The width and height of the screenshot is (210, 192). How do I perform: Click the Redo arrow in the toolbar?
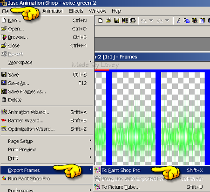(x=160, y=21)
